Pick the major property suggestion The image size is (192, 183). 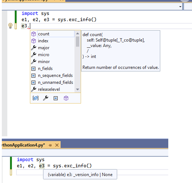tap(53, 48)
